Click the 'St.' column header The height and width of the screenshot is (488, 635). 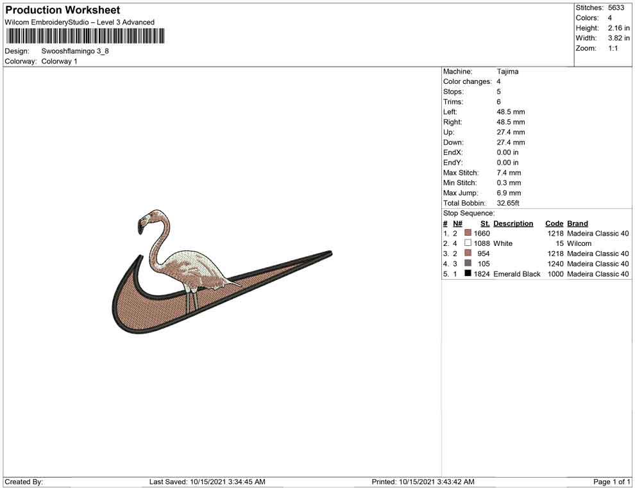click(485, 224)
